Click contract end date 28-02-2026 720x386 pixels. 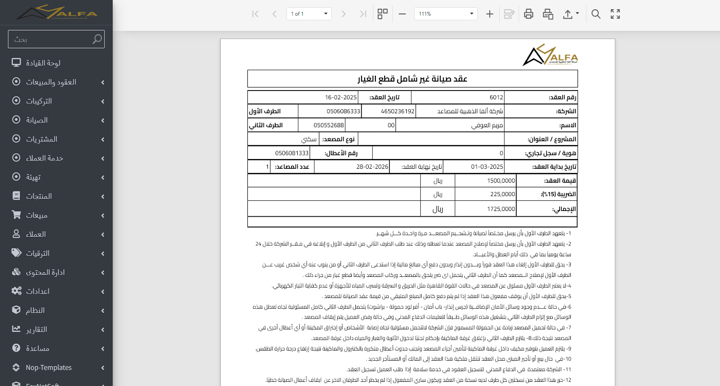coord(372,167)
